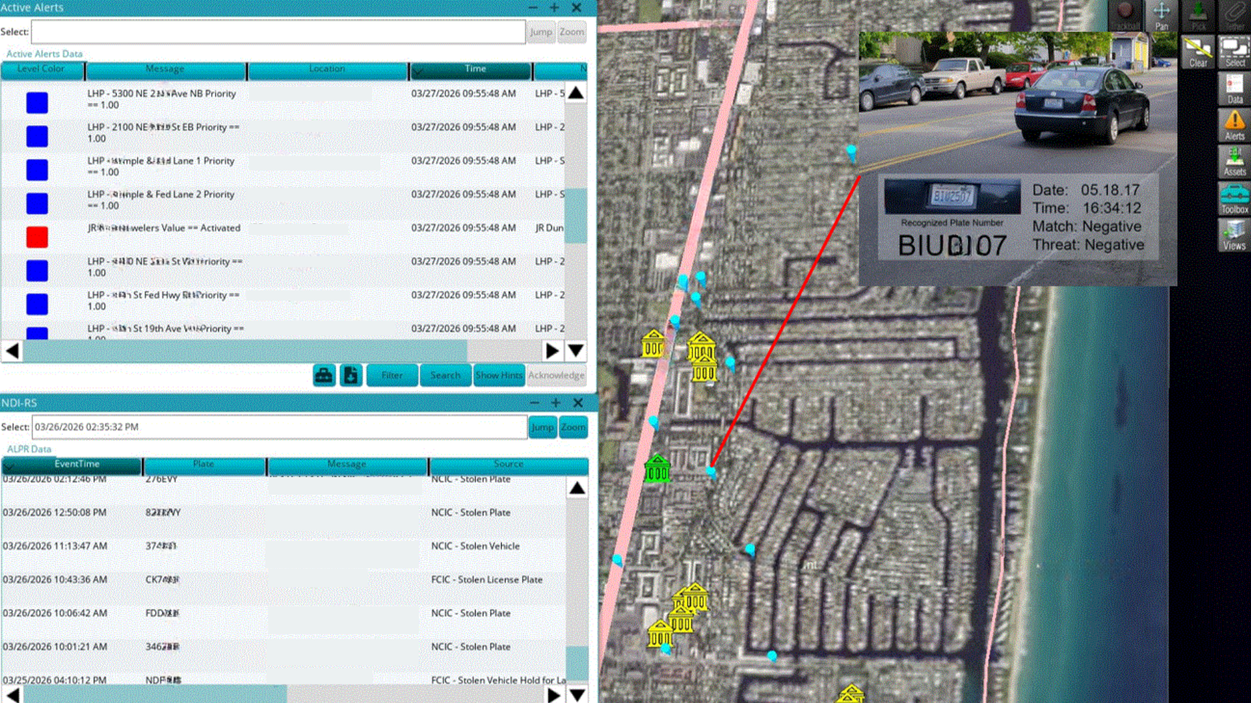Select the Pan map tool
1251x703 pixels.
pos(1161,16)
